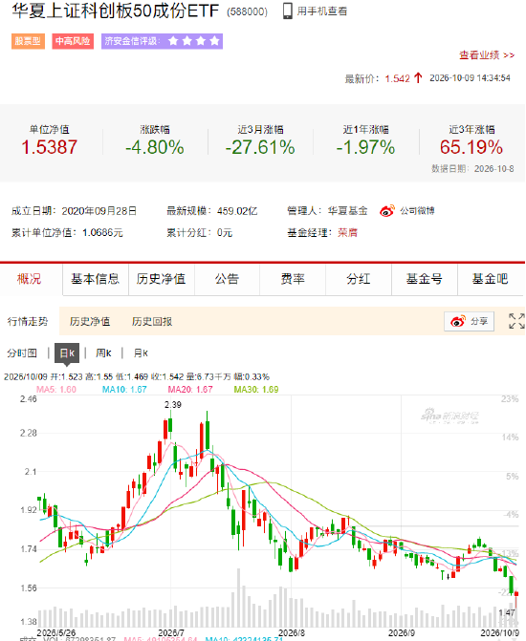Switch chart to 月K

[141, 353]
